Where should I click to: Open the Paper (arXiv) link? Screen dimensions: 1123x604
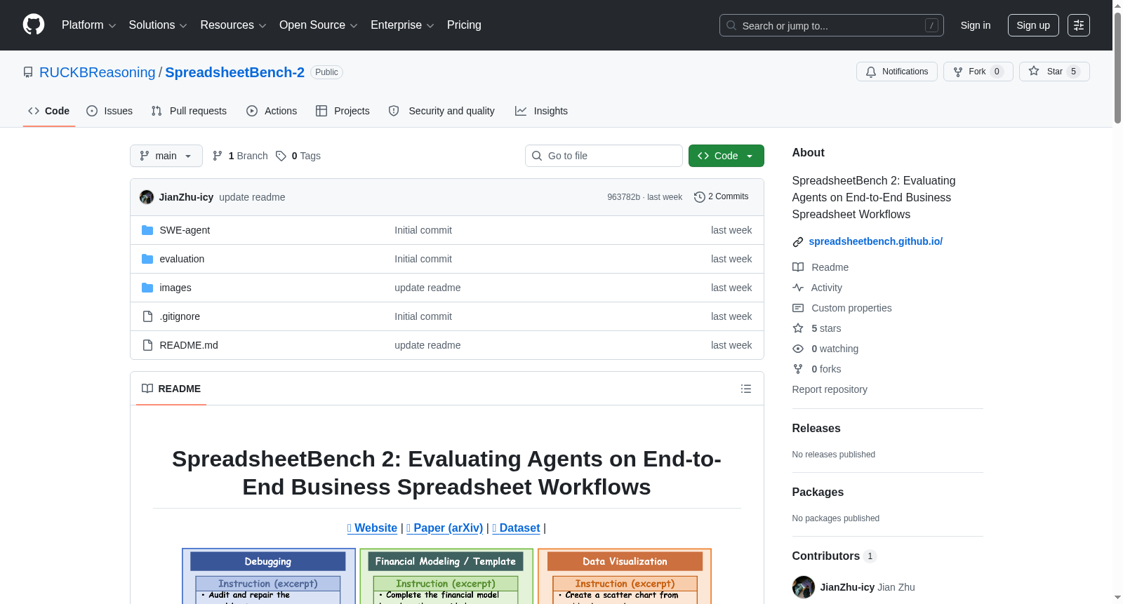pyautogui.click(x=445, y=528)
